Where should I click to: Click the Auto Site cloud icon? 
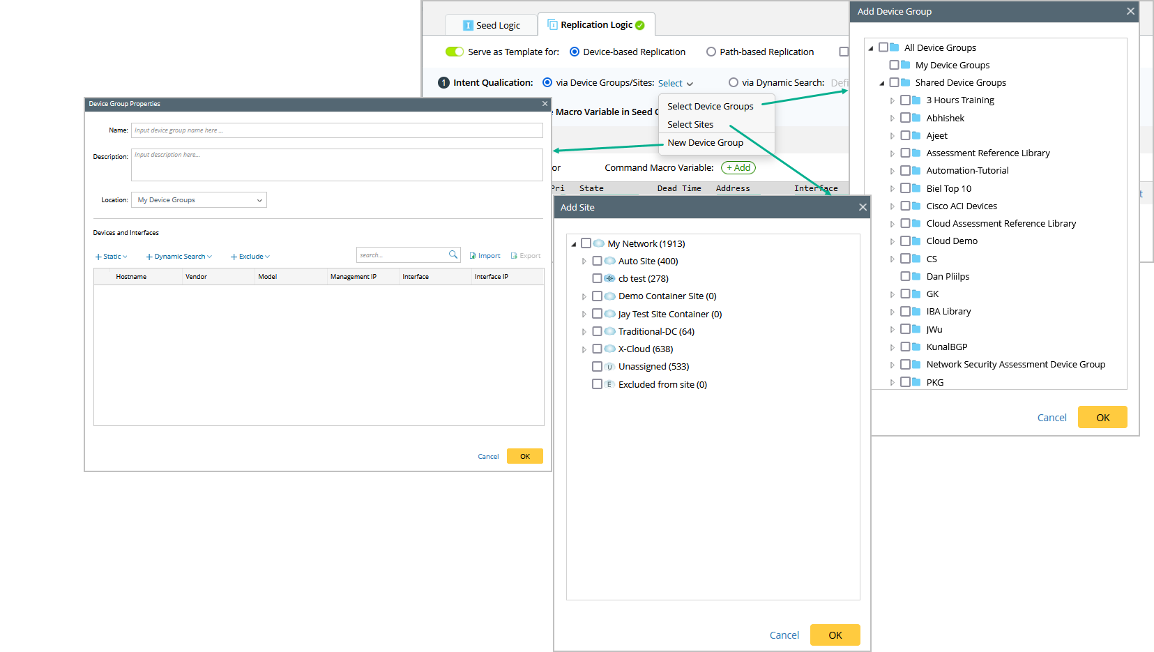pyautogui.click(x=610, y=261)
